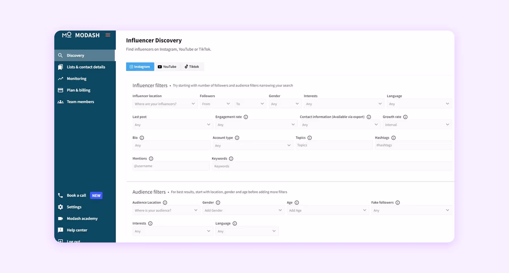The height and width of the screenshot is (273, 509).
Task: Click the Fake followers info tooltip
Action: 398,202
